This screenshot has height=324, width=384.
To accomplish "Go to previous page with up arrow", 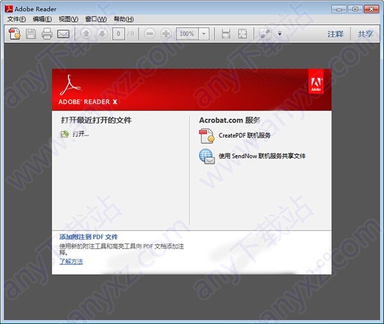I will [x=86, y=33].
